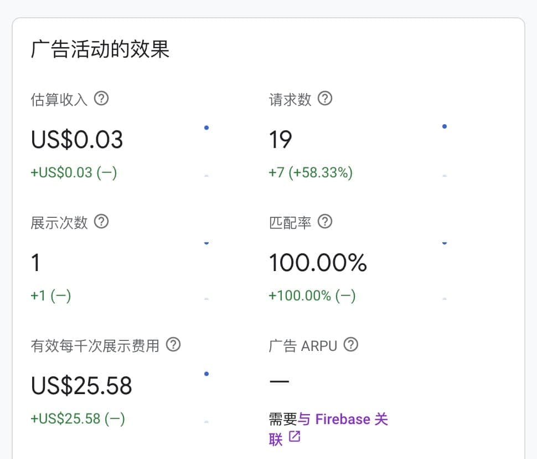
Task: Click the help icon next to 广告 ARPU
Action: click(x=351, y=345)
